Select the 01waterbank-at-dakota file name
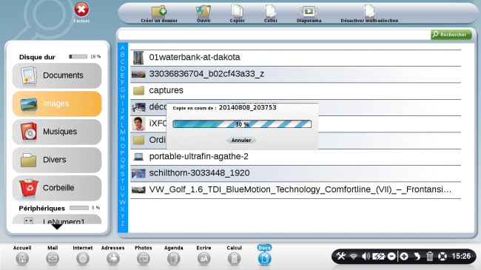The image size is (481, 270). 195,58
